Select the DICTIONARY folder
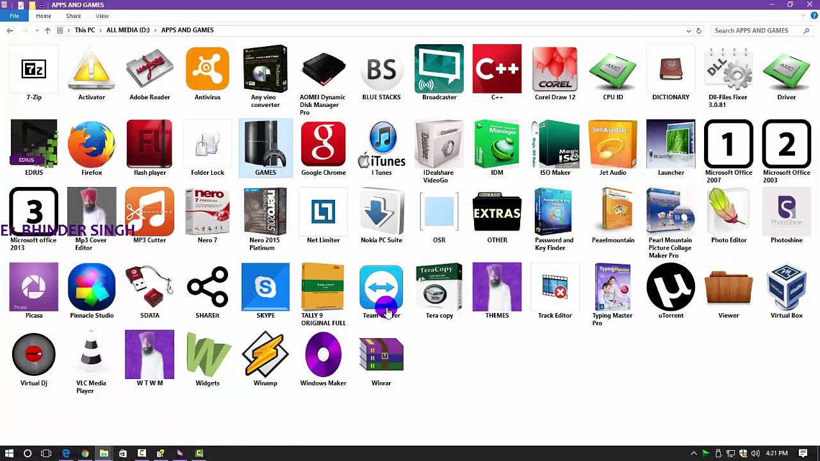 671,72
